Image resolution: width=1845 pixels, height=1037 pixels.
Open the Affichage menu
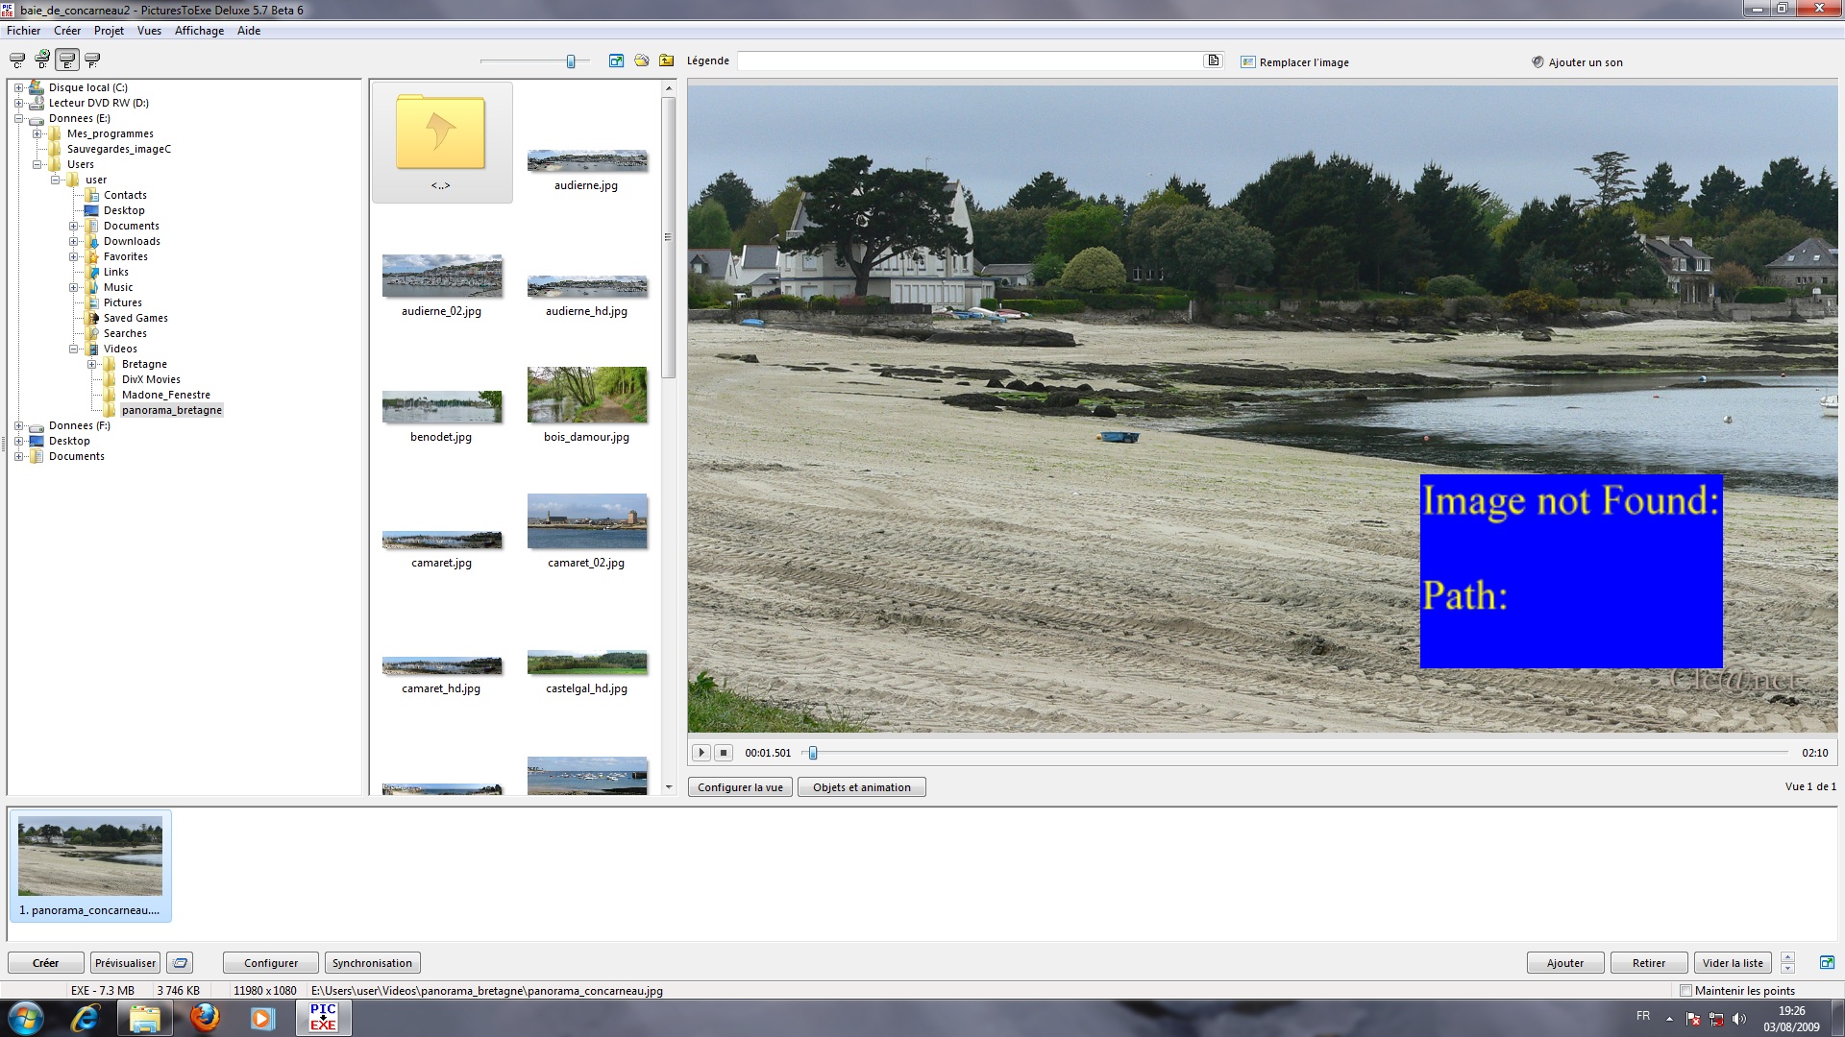(x=199, y=31)
